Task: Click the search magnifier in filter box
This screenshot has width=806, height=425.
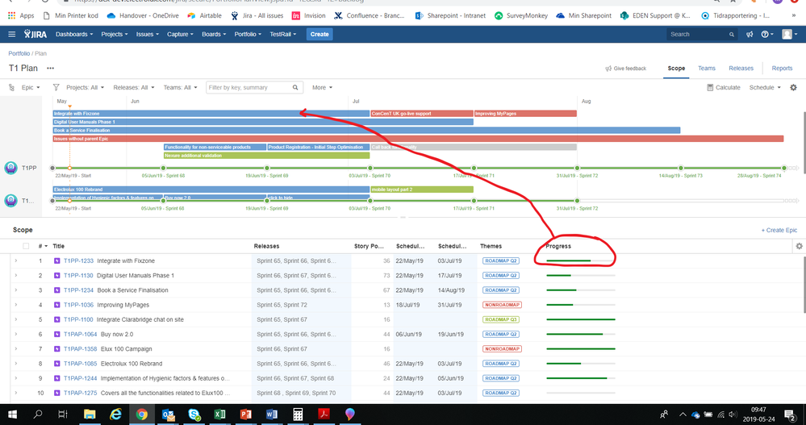Action: point(295,87)
